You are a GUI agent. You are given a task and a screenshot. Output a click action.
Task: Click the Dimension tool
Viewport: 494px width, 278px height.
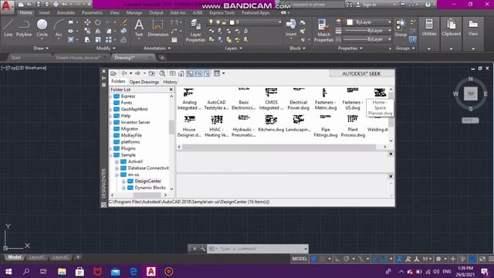click(157, 28)
